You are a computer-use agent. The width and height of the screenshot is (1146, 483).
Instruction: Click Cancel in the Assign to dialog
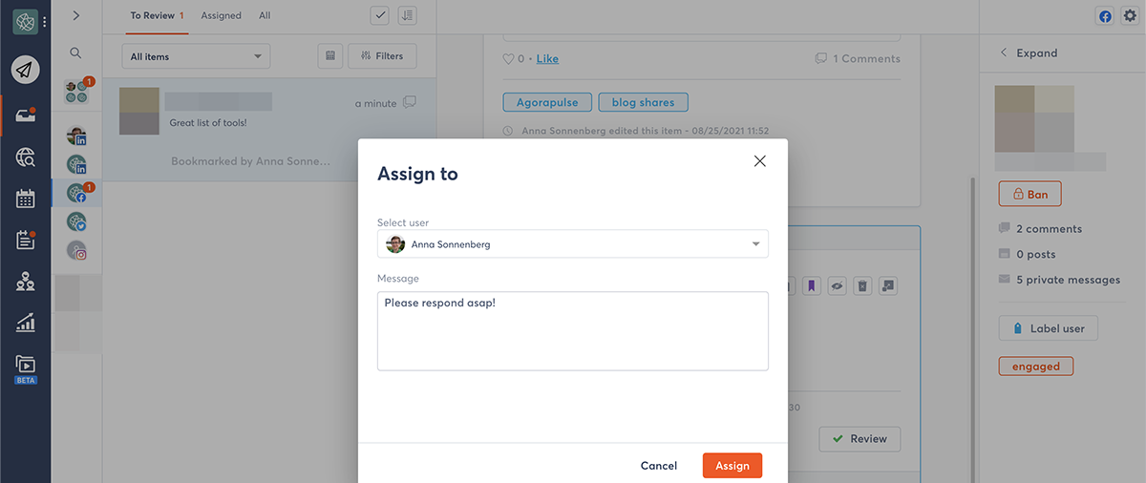(x=658, y=466)
